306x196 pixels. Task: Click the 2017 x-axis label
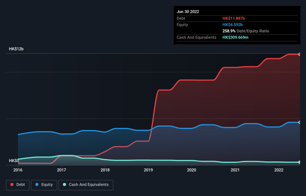[x=61, y=170]
